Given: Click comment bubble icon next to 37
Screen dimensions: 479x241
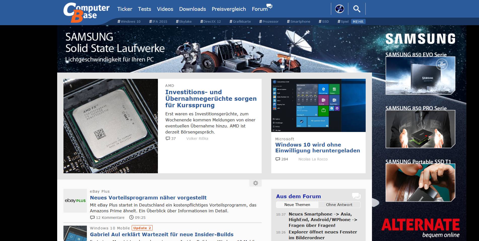Looking at the screenshot, I should click(168, 139).
